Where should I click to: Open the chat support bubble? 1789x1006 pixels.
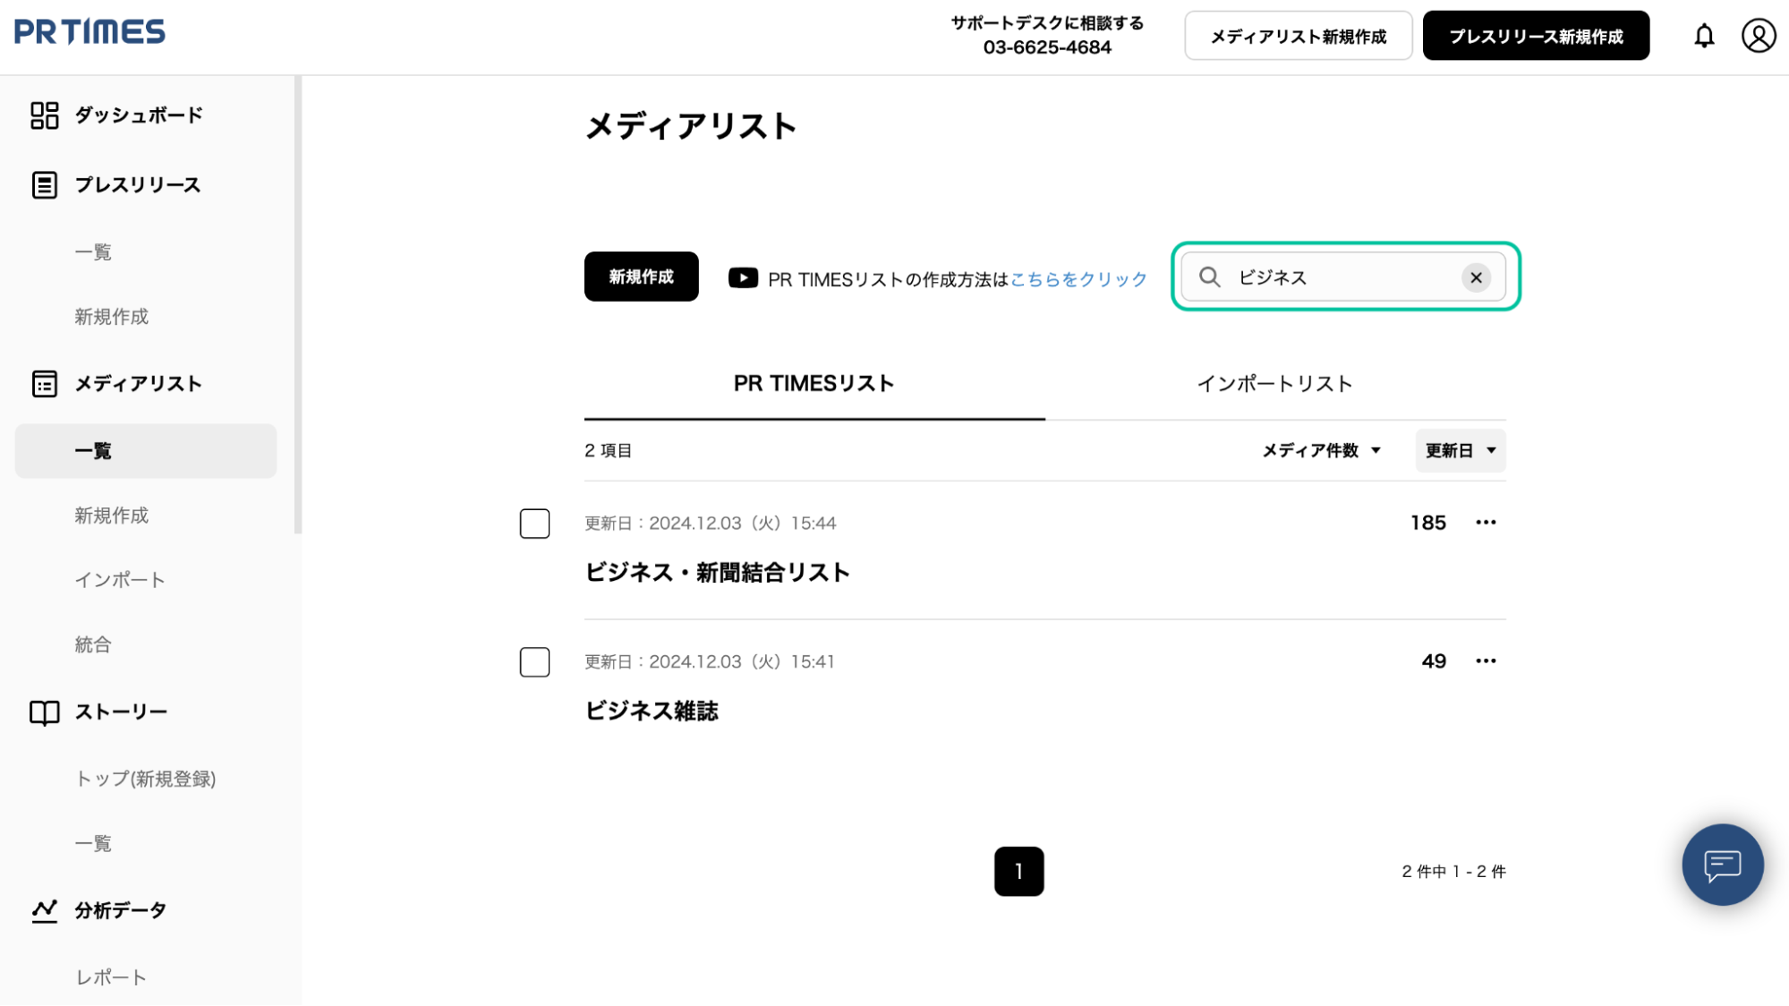coord(1722,865)
